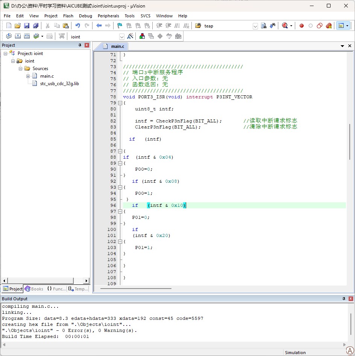Expand the main.c tree node

tap(28, 76)
